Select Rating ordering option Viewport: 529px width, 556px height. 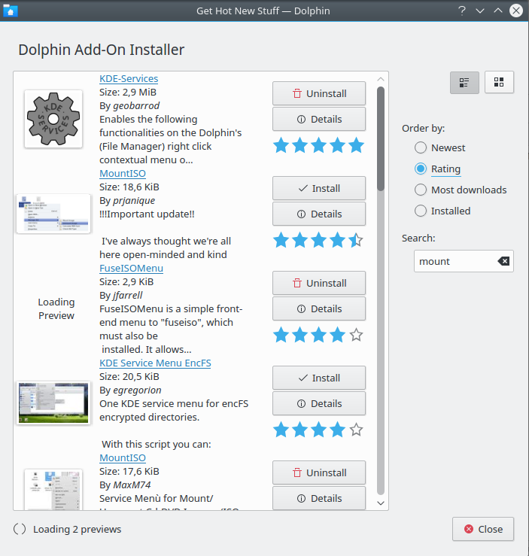pyautogui.click(x=437, y=169)
